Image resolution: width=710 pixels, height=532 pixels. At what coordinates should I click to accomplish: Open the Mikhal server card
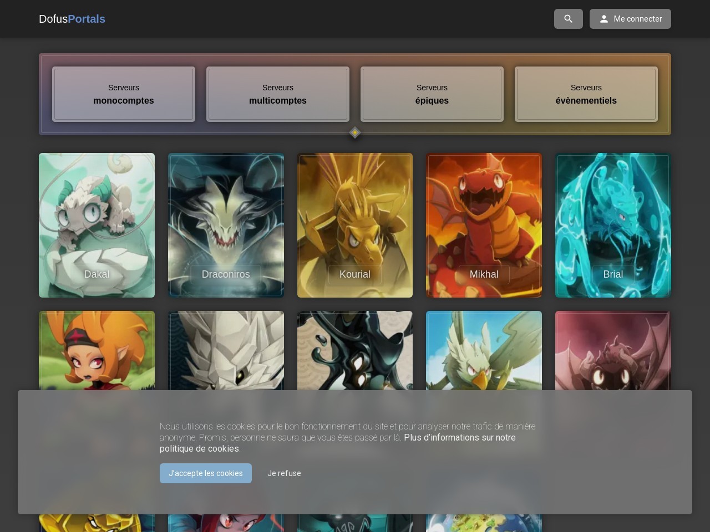pos(484,225)
